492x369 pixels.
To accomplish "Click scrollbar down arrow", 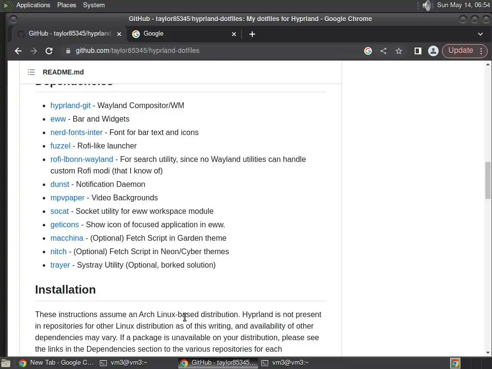I will click(488, 352).
